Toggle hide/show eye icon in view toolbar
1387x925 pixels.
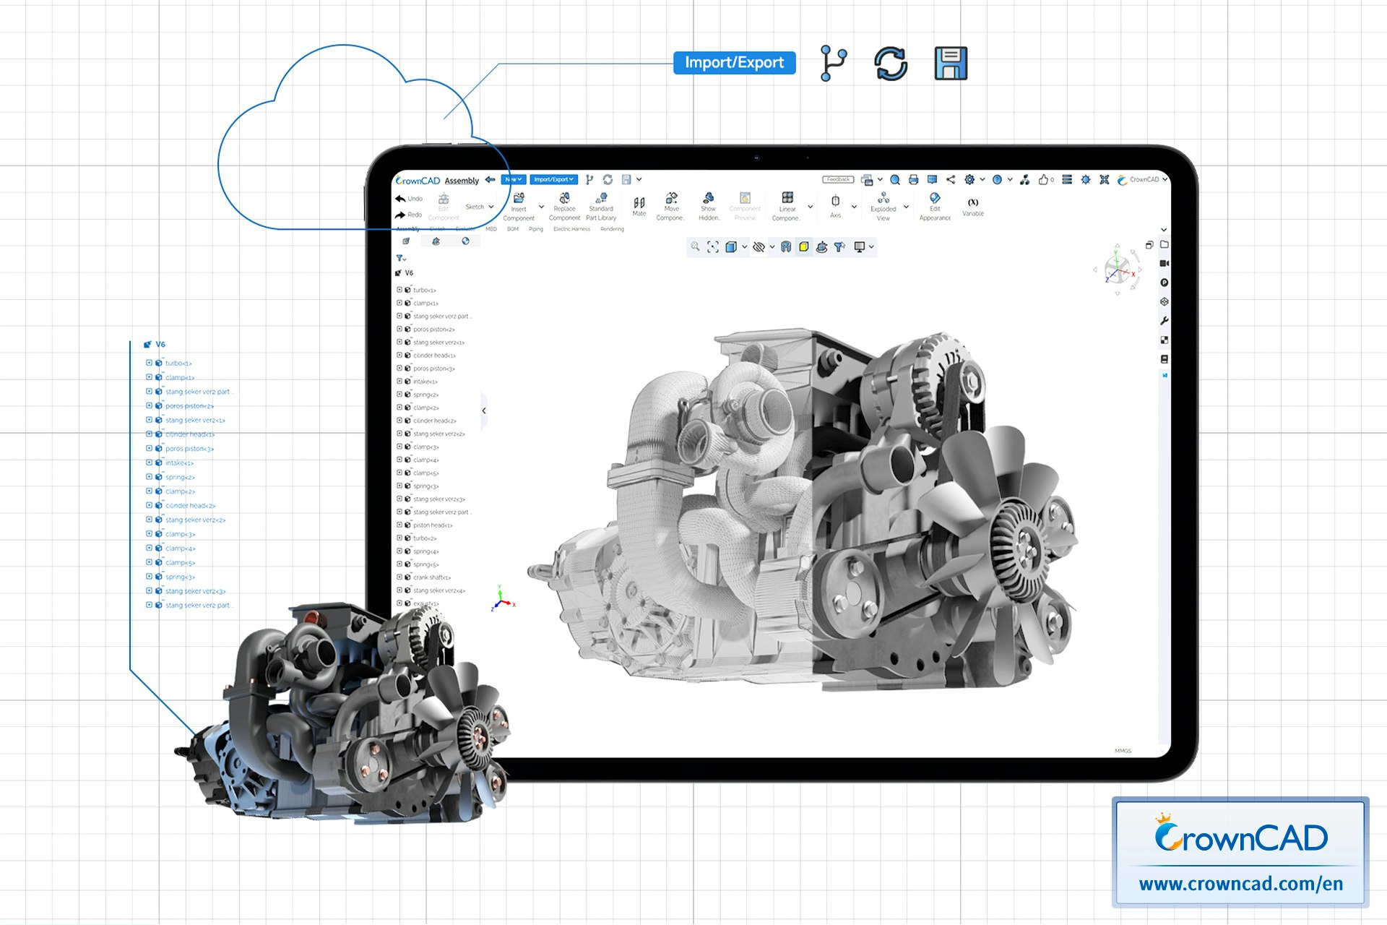pos(759,247)
